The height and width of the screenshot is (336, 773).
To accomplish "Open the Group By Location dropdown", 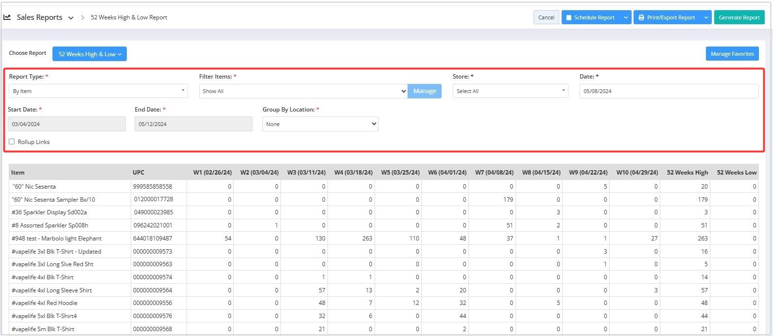I will pos(320,124).
